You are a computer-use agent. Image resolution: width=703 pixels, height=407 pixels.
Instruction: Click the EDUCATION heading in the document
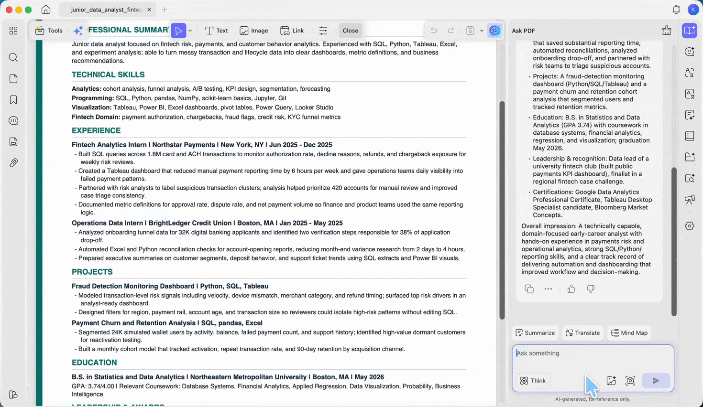(94, 363)
